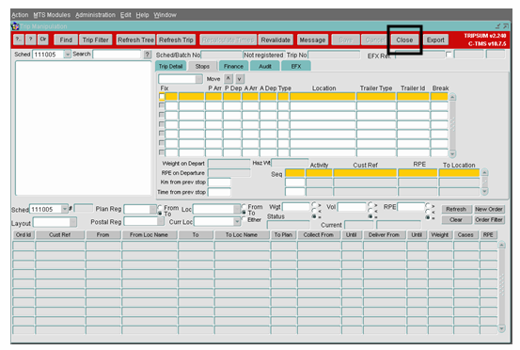Image resolution: width=520 pixels, height=350 pixels.
Task: Open the Edit menu
Action: pyautogui.click(x=126, y=15)
